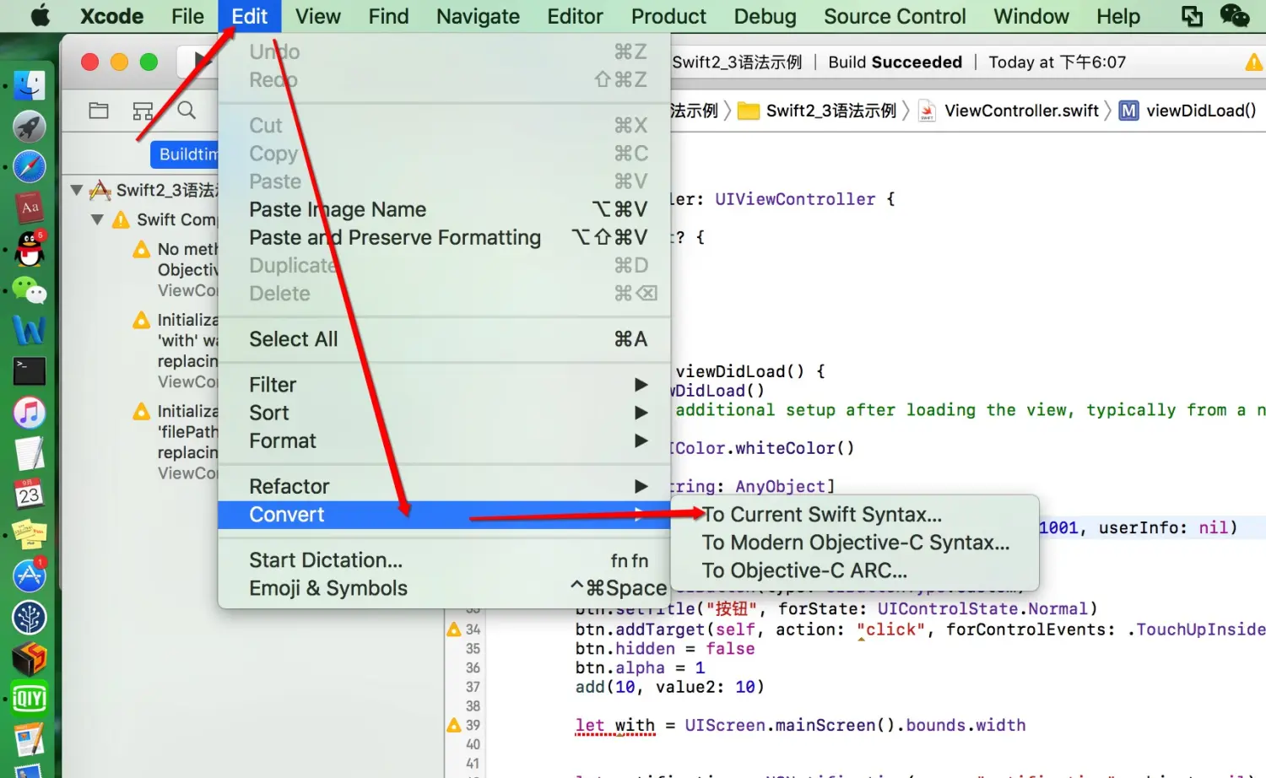
Task: Click ViewController.swift in jump bar
Action: 1009,111
